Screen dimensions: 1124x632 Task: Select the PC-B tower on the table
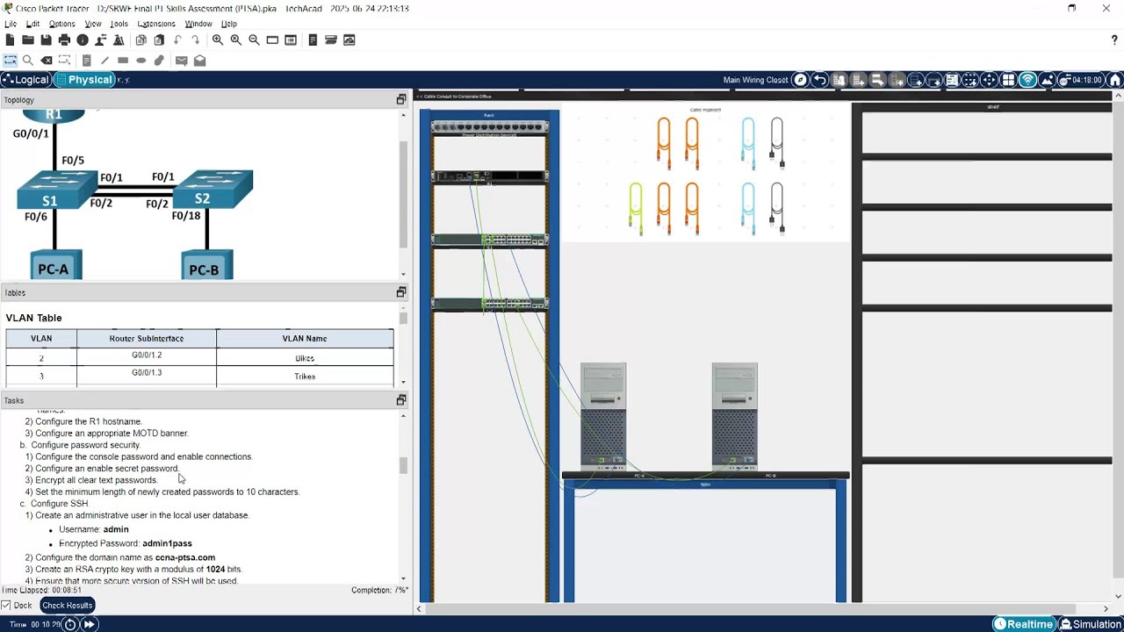[x=735, y=417]
